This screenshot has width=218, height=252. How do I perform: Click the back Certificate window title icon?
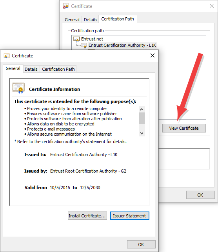point(66,6)
